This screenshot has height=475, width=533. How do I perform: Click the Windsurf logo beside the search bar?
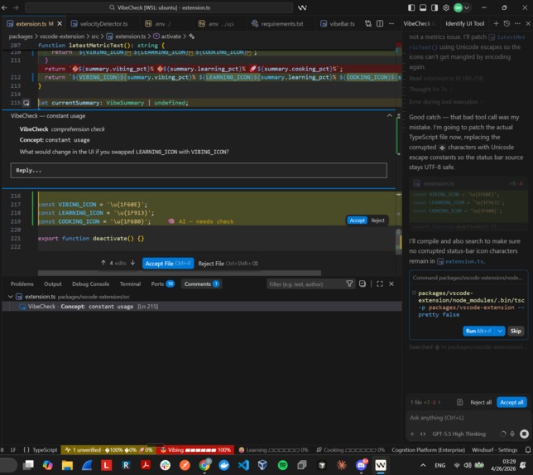point(302,7)
